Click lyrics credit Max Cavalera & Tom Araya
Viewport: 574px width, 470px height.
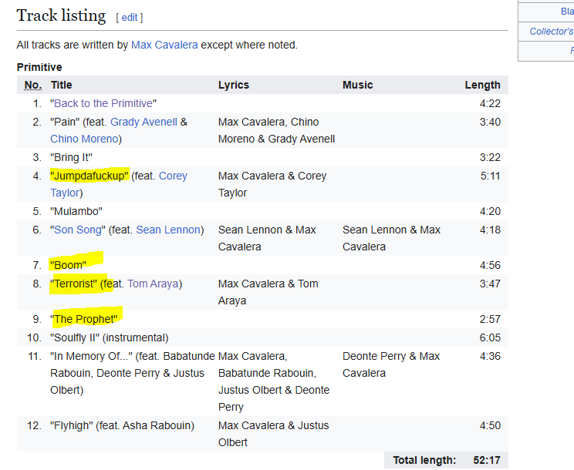pos(268,292)
